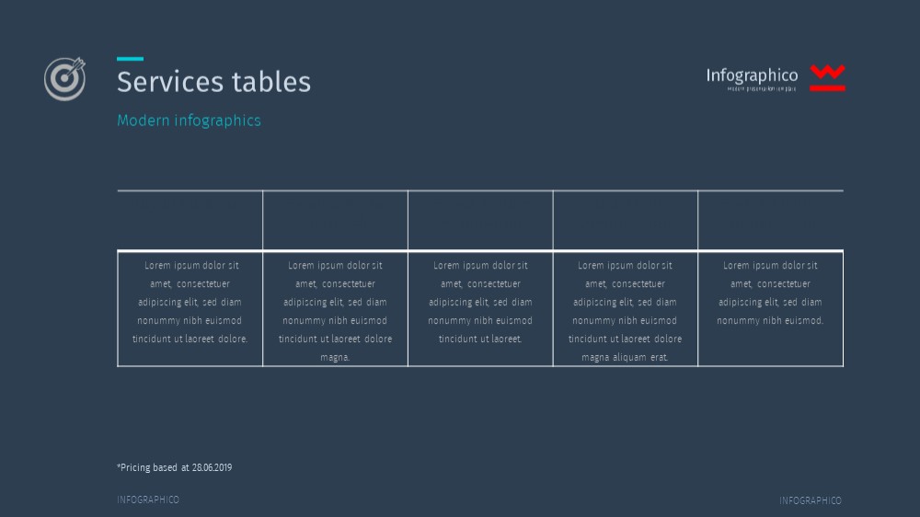This screenshot has height=517, width=920.
Task: Click the tagline under the Infographico brand
Action: coord(762,88)
